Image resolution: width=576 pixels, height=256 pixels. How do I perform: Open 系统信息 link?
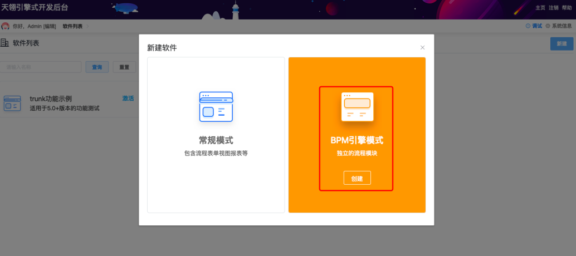click(x=562, y=26)
